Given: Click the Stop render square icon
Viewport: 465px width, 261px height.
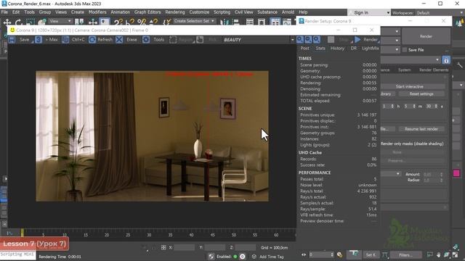Looking at the screenshot, I should pos(331,40).
